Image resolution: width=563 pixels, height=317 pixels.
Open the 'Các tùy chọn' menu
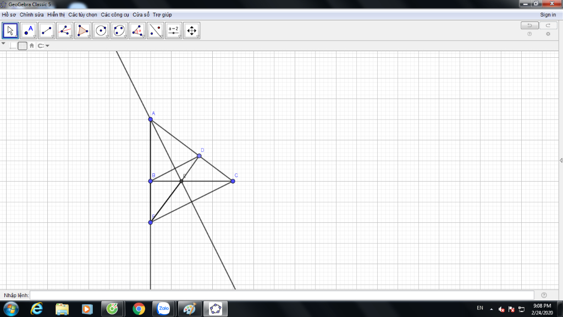[82, 15]
